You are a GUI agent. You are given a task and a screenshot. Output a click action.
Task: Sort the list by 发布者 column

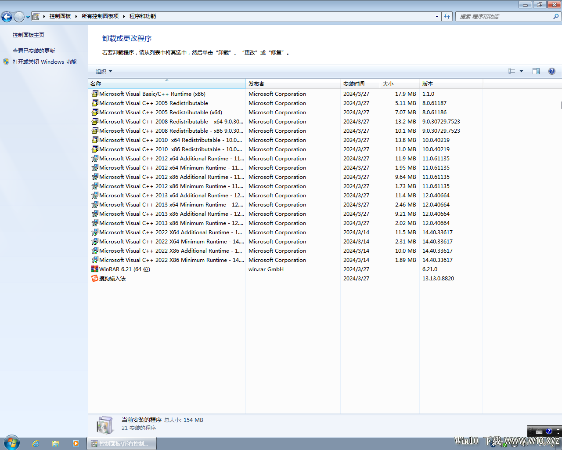(x=293, y=83)
